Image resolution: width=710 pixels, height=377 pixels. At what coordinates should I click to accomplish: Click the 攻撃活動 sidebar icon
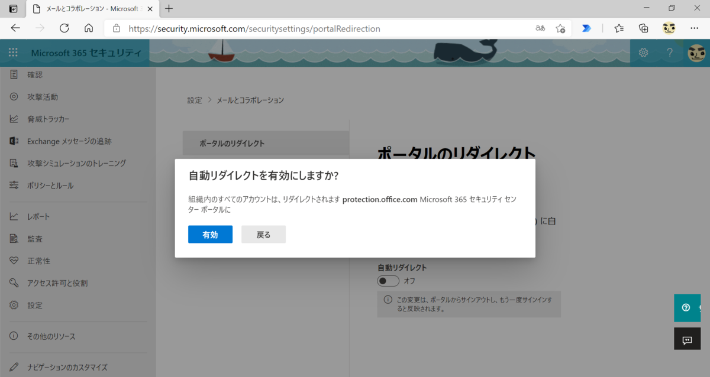pyautogui.click(x=14, y=96)
